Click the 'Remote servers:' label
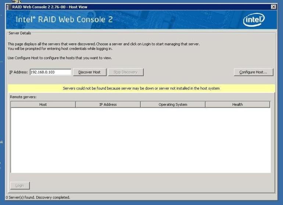 [x=23, y=97]
